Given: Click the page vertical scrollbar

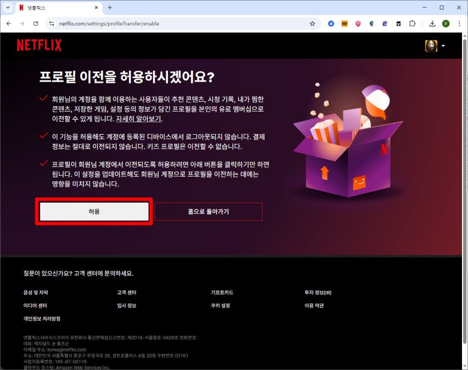Looking at the screenshot, I should (464, 191).
